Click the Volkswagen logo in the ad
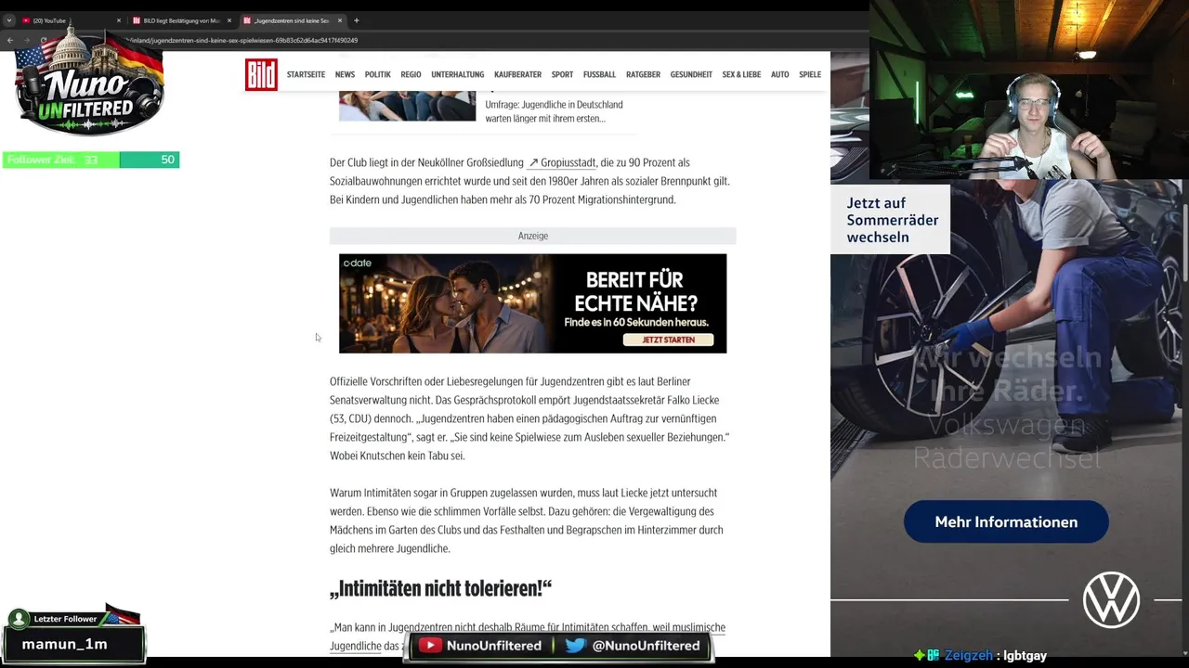The height and width of the screenshot is (668, 1189). [x=1111, y=600]
